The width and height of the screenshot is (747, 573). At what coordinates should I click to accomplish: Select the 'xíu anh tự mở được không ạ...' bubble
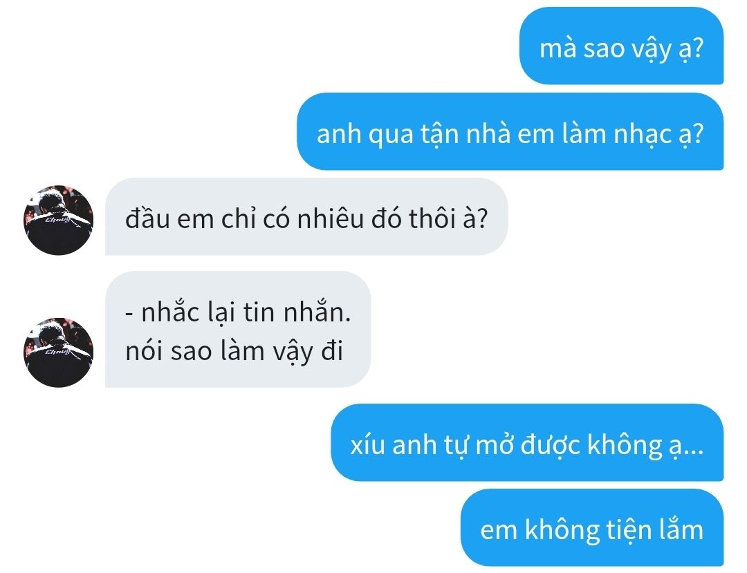click(x=527, y=442)
